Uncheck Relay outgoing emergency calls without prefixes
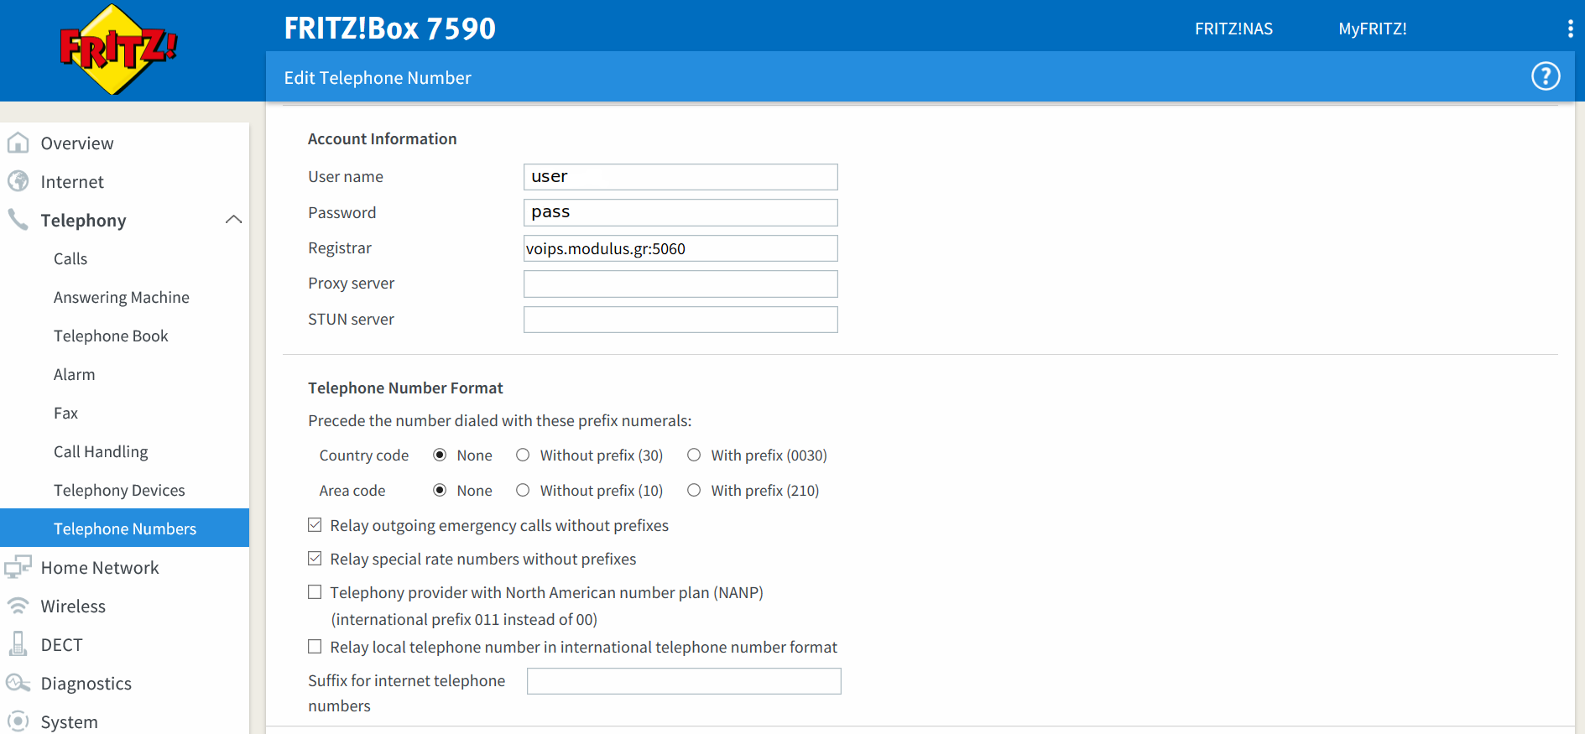Image resolution: width=1585 pixels, height=734 pixels. (315, 525)
